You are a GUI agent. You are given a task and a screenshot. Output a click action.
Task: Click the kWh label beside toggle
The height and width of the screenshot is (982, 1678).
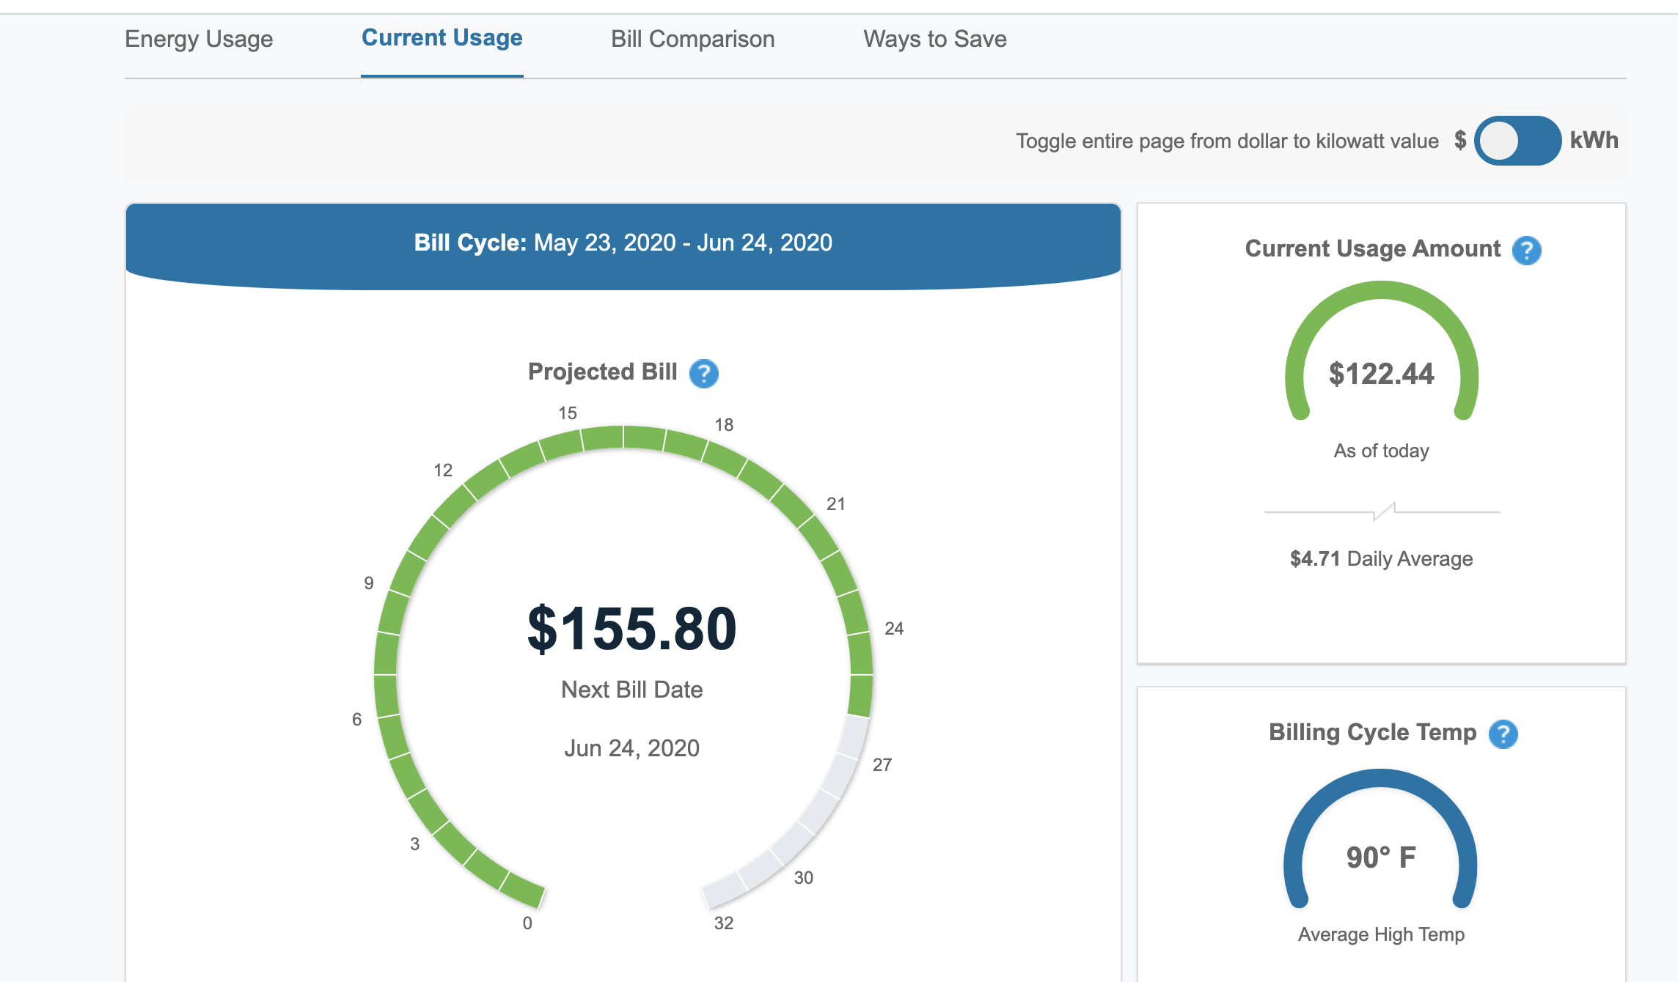(x=1593, y=141)
